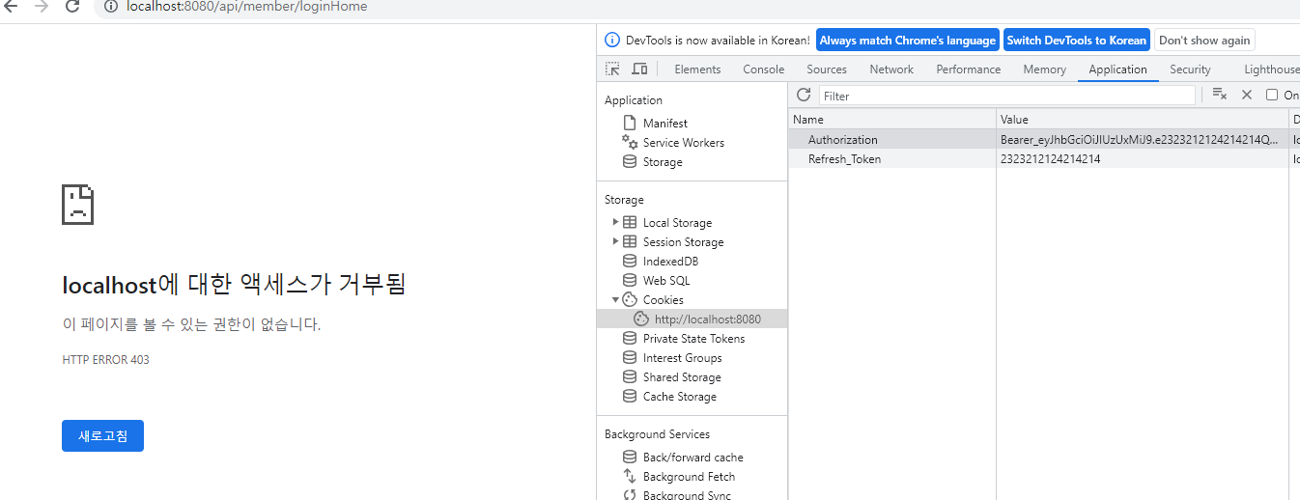Viewport: 1300px width, 500px height.
Task: Click the site information icon in address bar
Action: pos(110,7)
